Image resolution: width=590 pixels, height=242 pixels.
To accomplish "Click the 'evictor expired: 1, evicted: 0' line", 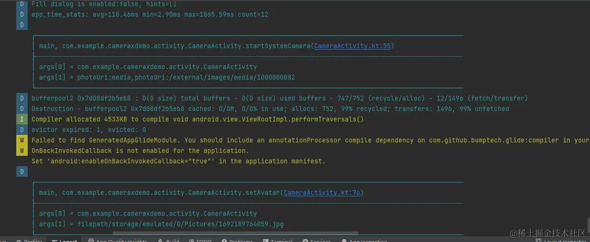I will tap(89, 130).
